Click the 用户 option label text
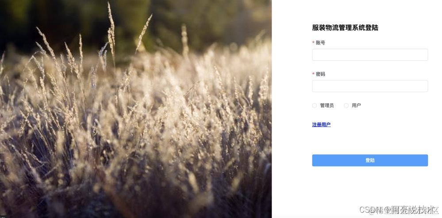The width and height of the screenshot is (442, 218). tap(356, 105)
